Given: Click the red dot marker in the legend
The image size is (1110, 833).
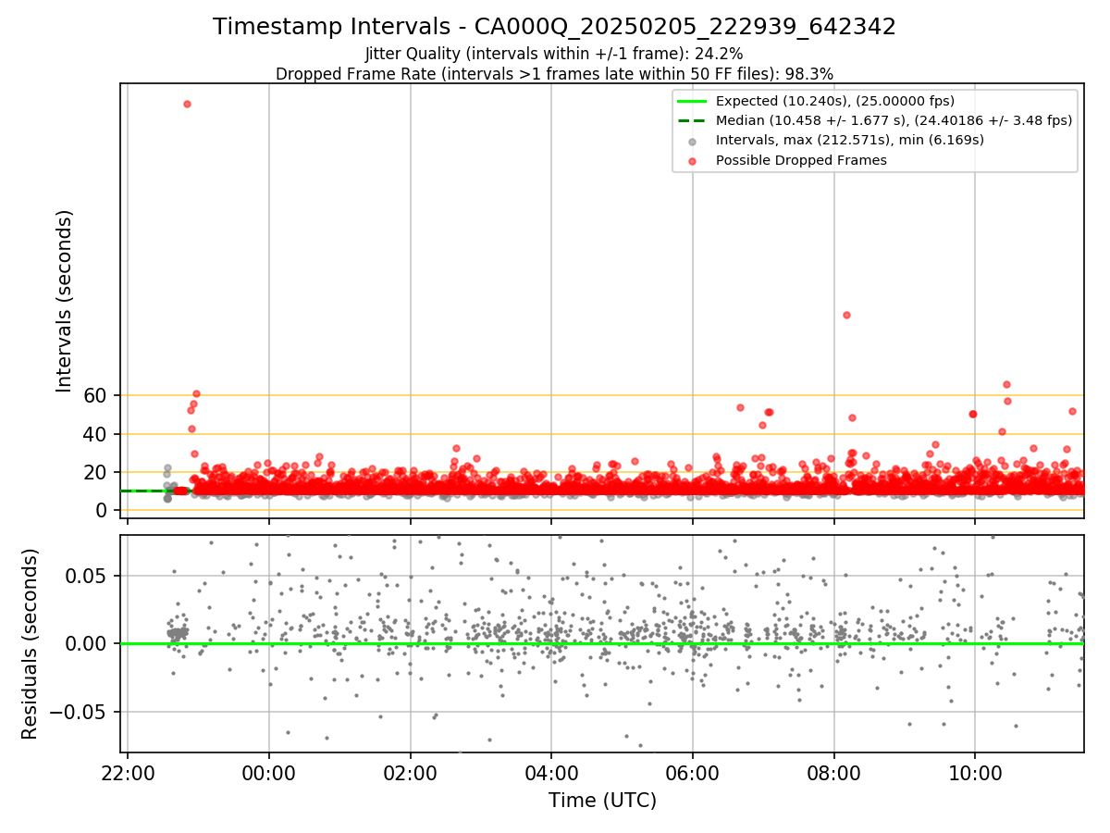Looking at the screenshot, I should coord(692,160).
